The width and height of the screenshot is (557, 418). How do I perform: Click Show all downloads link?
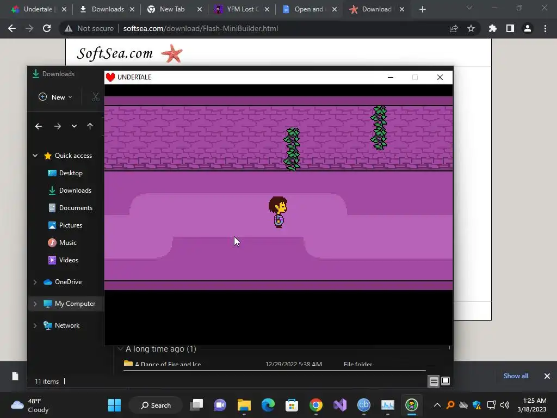[516, 376]
